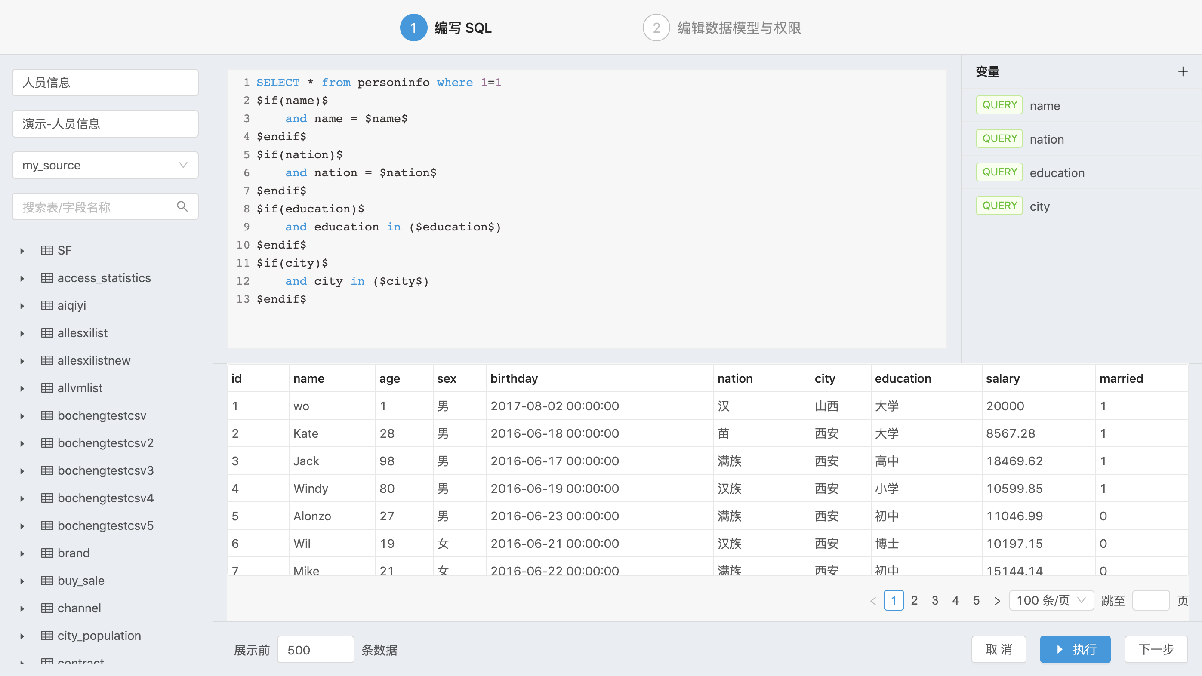The height and width of the screenshot is (676, 1202).
Task: Click the 取消 cancel button
Action: [x=998, y=649]
